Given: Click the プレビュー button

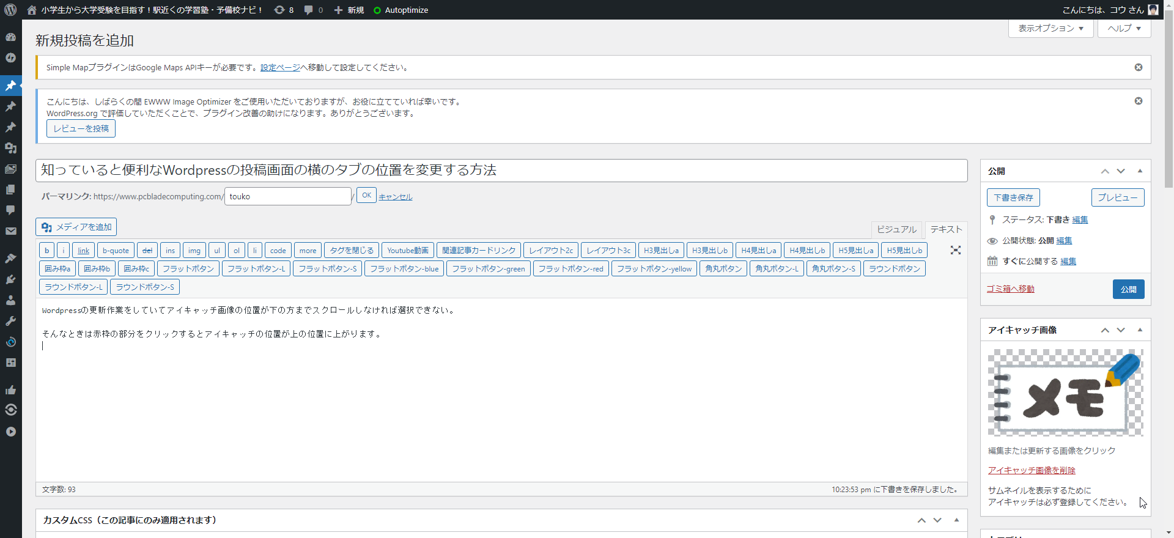Looking at the screenshot, I should tap(1118, 197).
